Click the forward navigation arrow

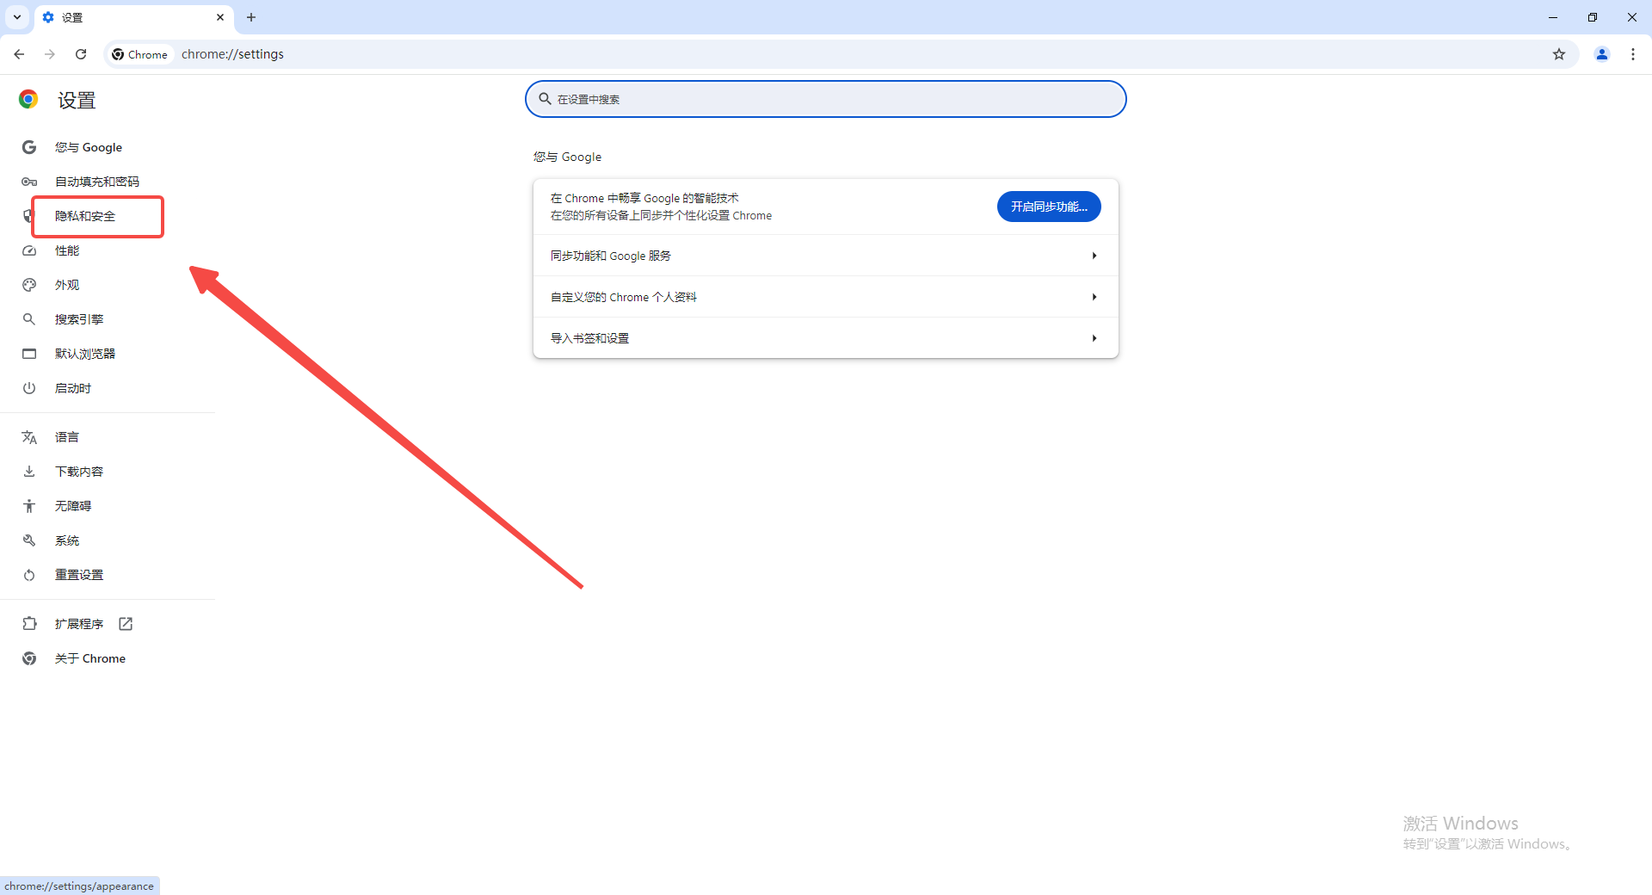(x=50, y=54)
